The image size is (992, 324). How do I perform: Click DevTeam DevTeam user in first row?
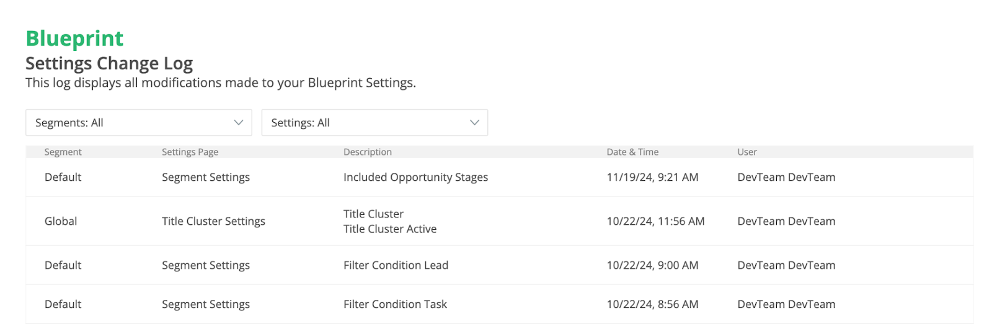click(786, 177)
